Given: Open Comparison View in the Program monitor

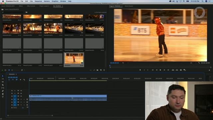Looking at the screenshot, I should click(185, 70).
